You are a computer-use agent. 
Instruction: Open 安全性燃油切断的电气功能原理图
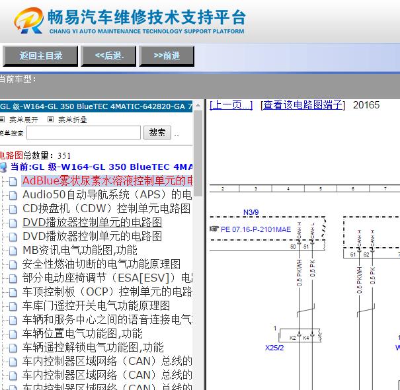101,264
